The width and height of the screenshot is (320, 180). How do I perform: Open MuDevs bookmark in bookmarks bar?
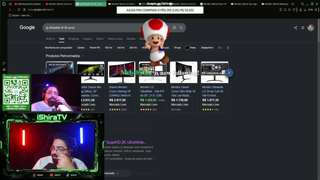coord(20,15)
